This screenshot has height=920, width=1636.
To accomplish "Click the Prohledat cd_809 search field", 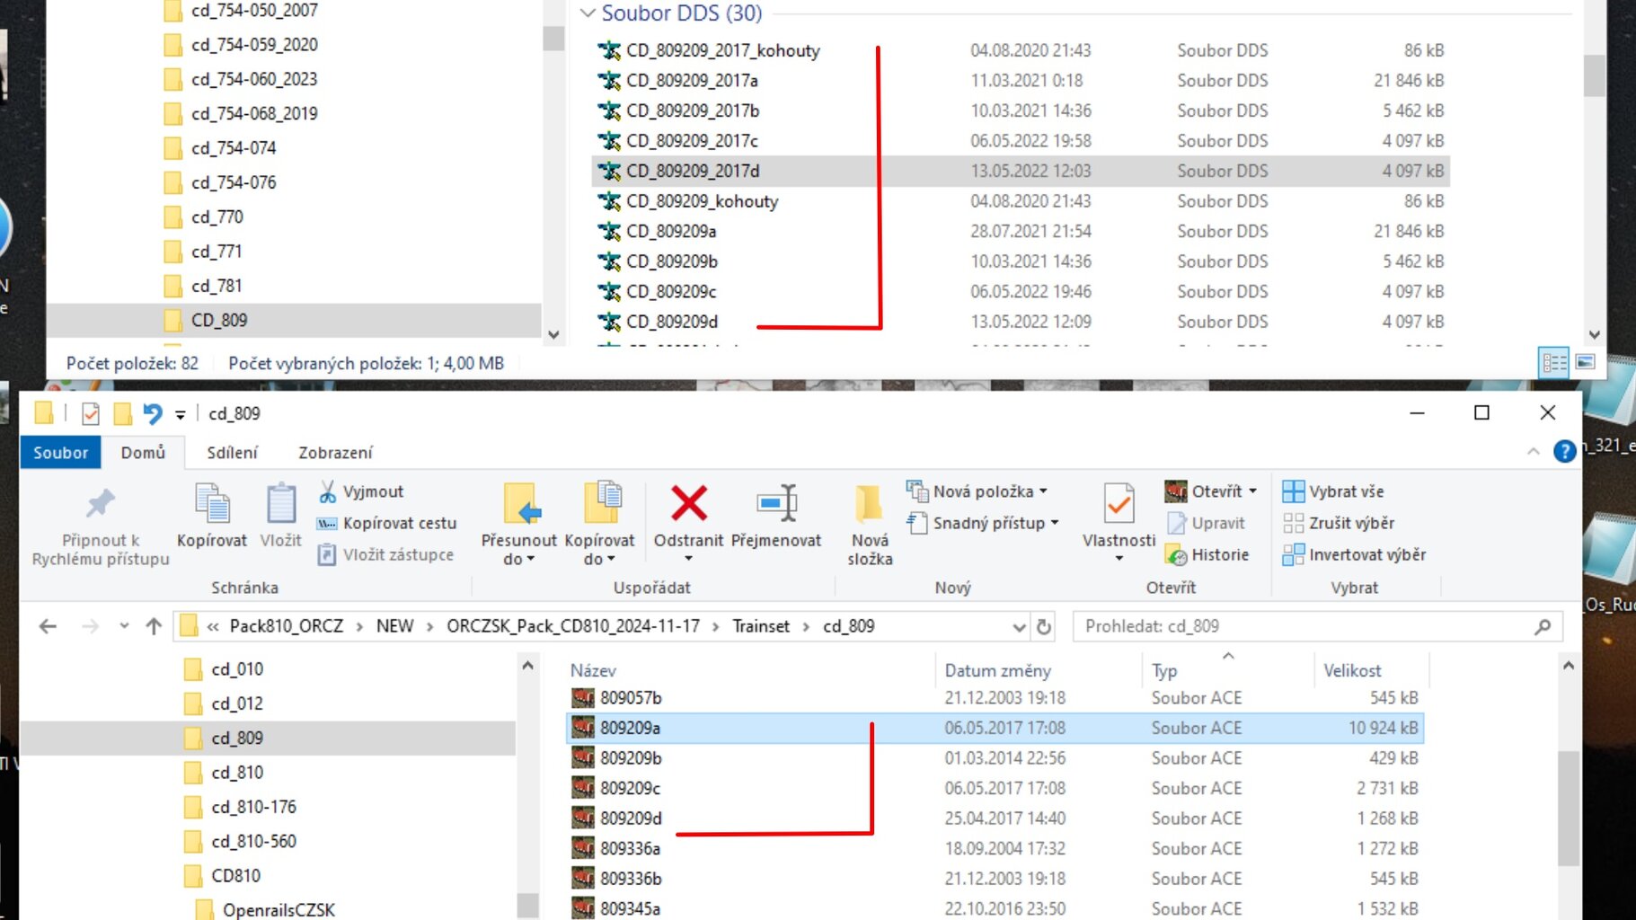I will pos(1303,627).
